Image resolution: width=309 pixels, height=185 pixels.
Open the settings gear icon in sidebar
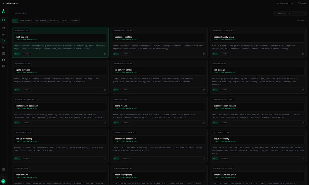pos(3,66)
